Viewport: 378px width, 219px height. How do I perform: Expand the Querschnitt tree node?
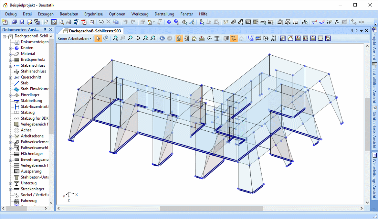(x=11, y=78)
